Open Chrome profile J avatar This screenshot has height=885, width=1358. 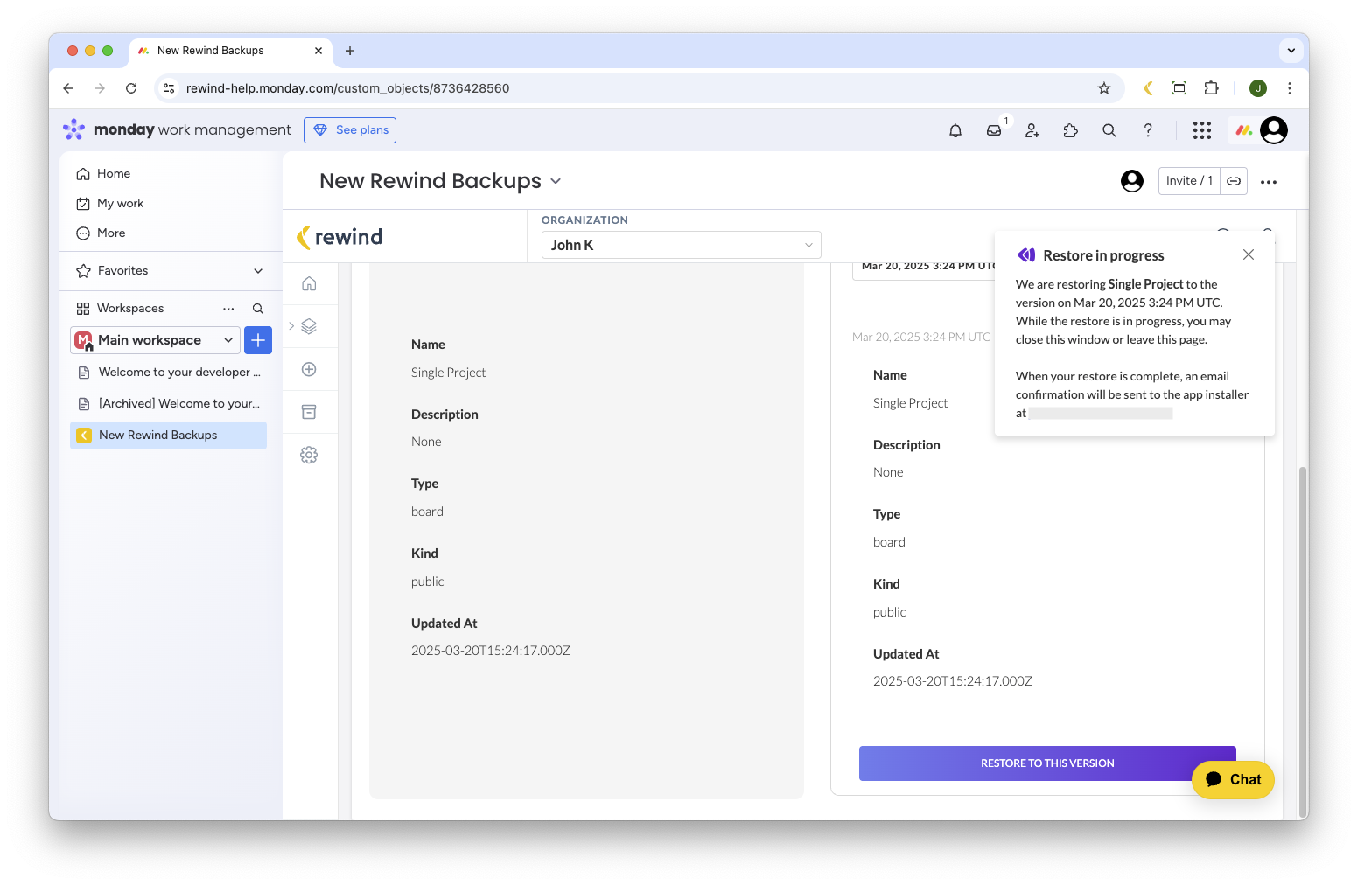click(1258, 88)
